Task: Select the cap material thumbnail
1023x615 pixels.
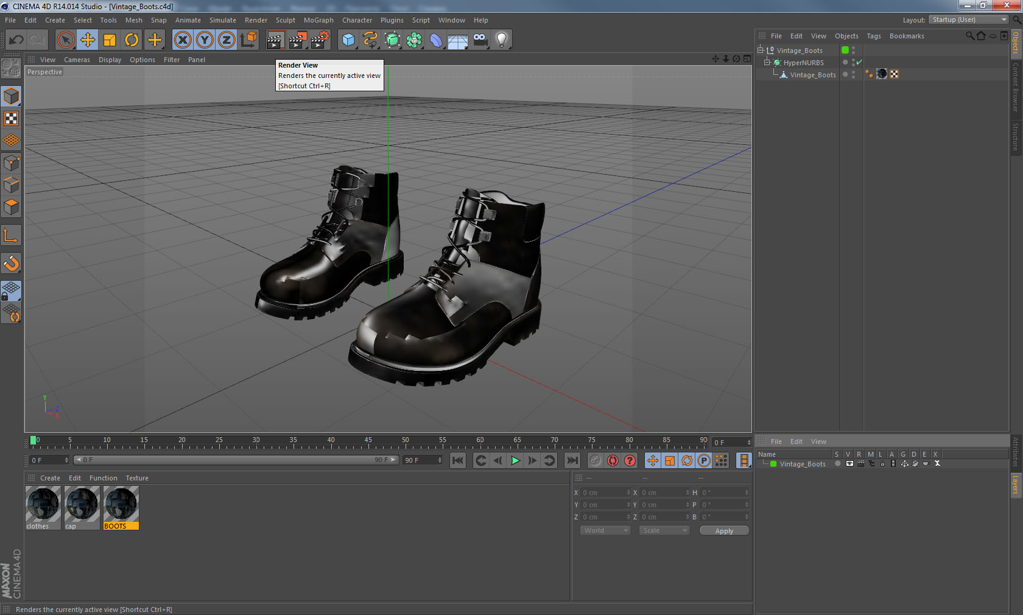Action: pyautogui.click(x=82, y=508)
